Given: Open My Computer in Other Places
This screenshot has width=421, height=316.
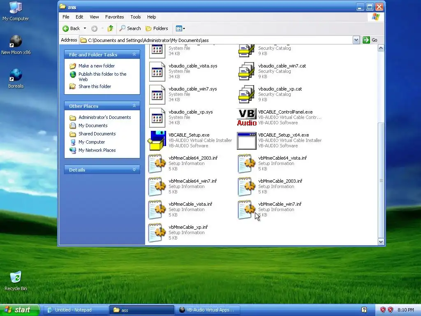Looking at the screenshot, I should [92, 142].
